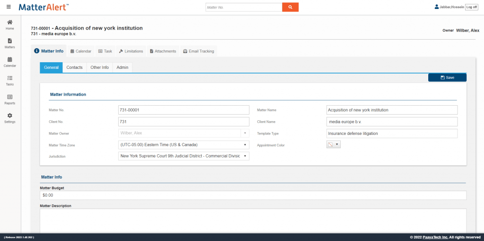
Task: Open Calendar in sidebar
Action: click(x=10, y=62)
